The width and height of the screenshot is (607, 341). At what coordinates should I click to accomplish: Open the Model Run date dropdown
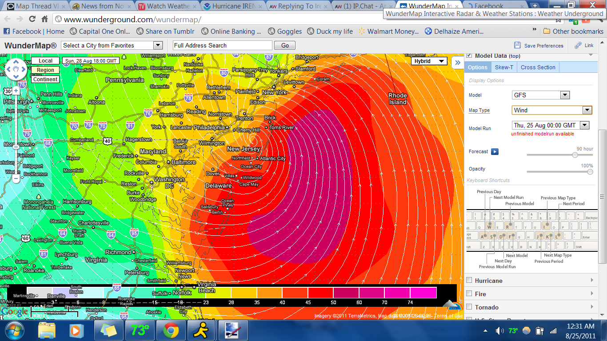coord(551,126)
